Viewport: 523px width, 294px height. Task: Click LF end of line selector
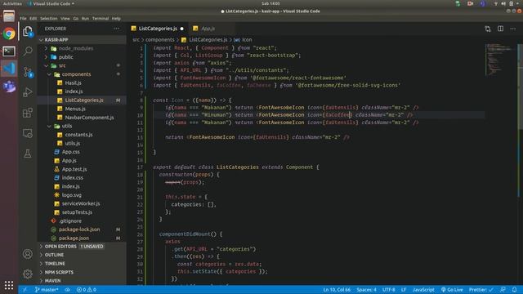click(x=404, y=290)
